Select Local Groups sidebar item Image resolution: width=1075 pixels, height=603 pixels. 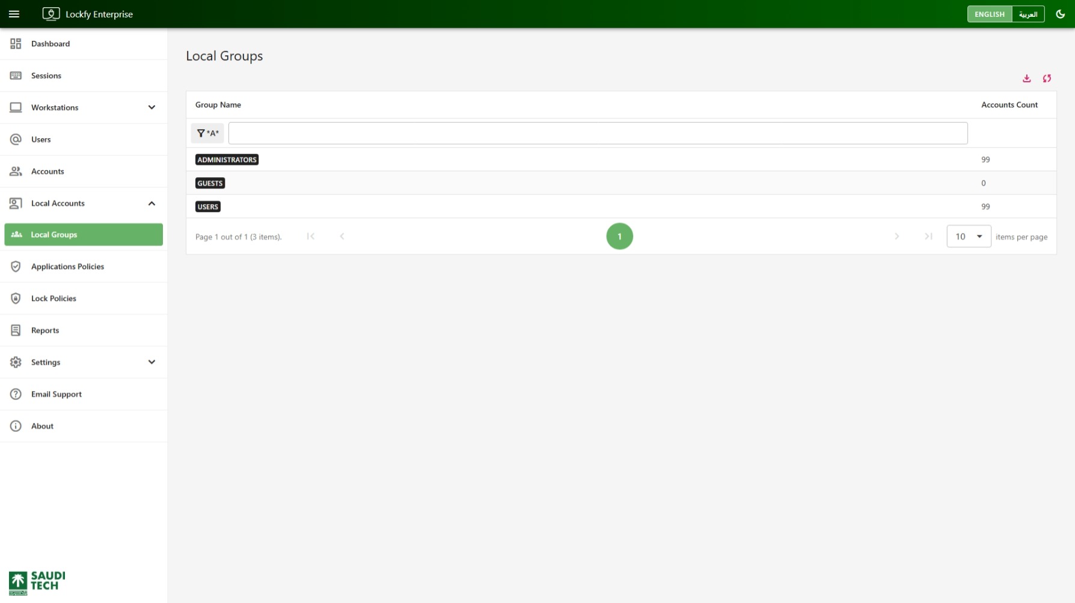tap(84, 235)
